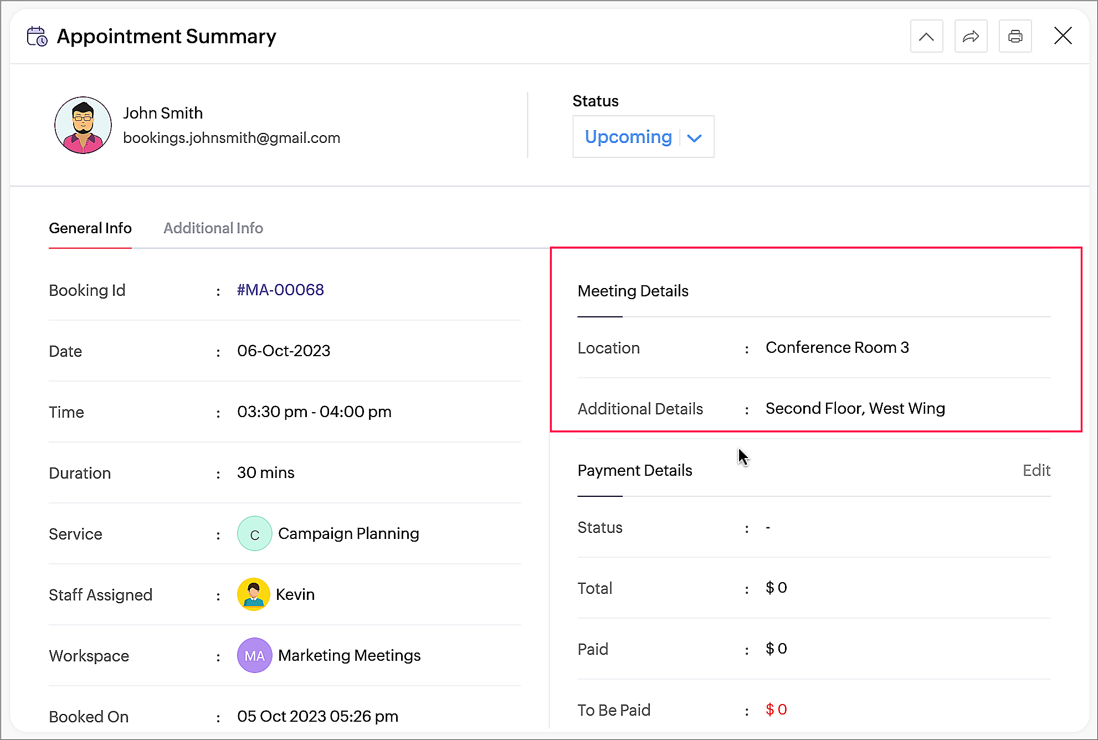Click the Campaign Planning service name
The image size is (1098, 740).
tap(348, 533)
